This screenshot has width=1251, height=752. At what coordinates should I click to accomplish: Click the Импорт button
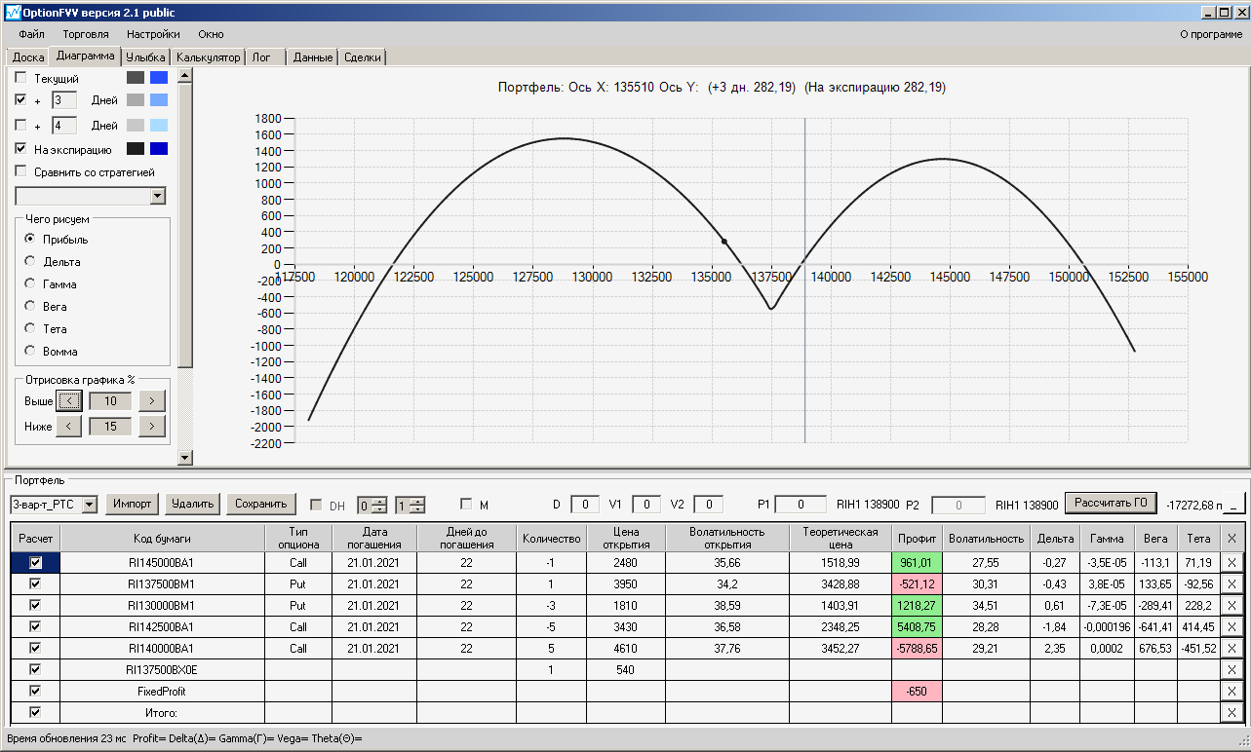132,504
